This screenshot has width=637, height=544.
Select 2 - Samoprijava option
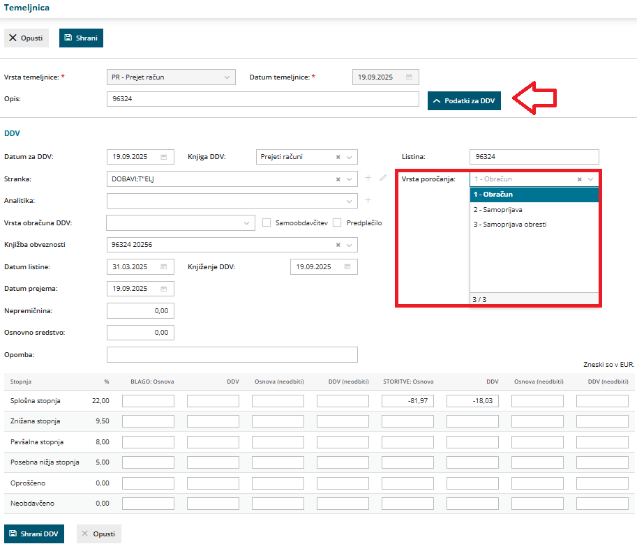pos(534,209)
